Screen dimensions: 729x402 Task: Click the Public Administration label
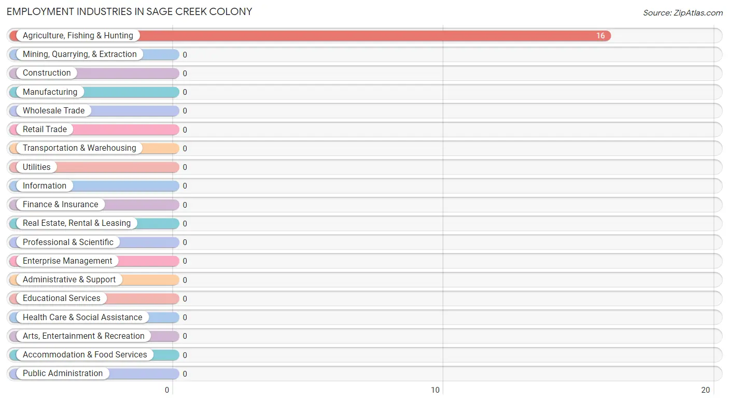tap(63, 374)
